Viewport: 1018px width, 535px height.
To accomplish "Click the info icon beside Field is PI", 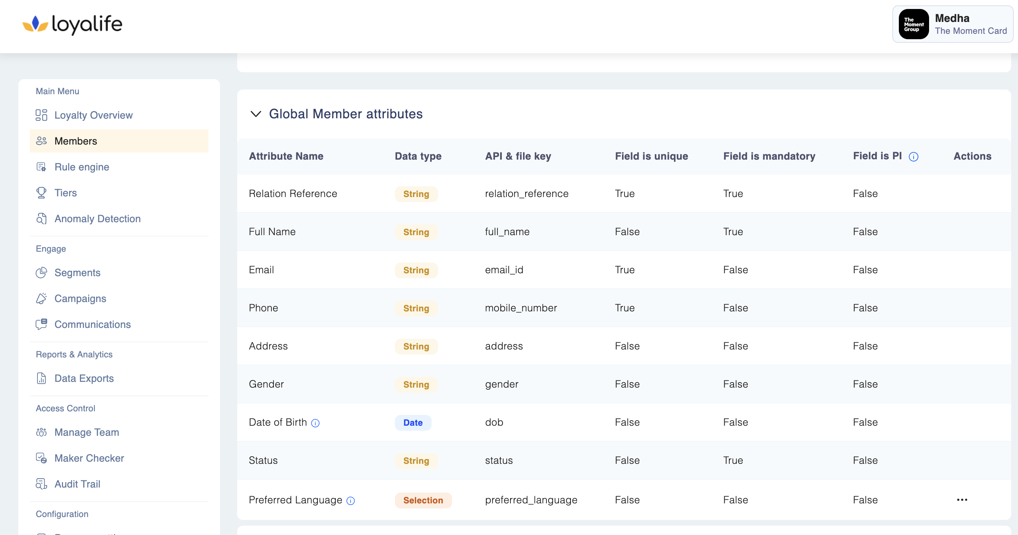I will [913, 157].
